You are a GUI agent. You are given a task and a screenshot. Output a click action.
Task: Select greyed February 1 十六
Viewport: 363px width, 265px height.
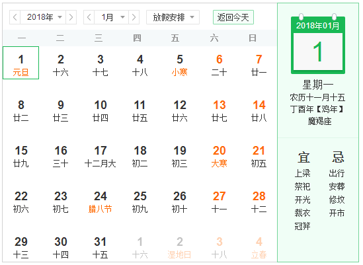click(x=140, y=247)
